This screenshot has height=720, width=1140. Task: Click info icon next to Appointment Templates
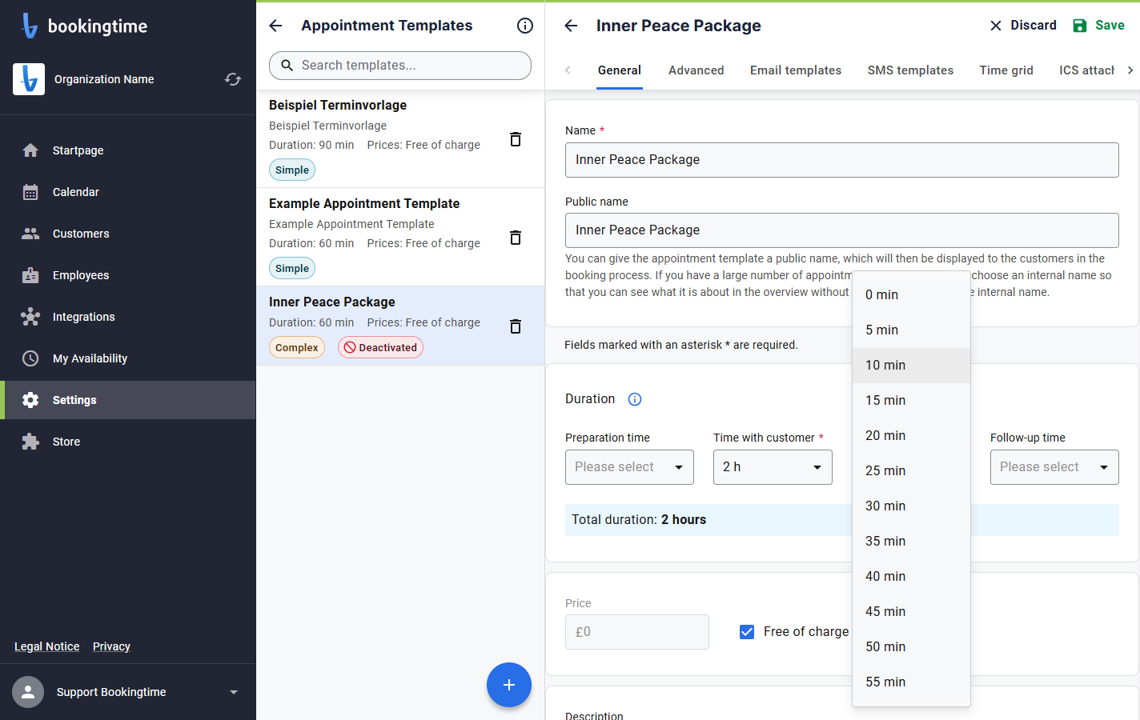(x=525, y=26)
